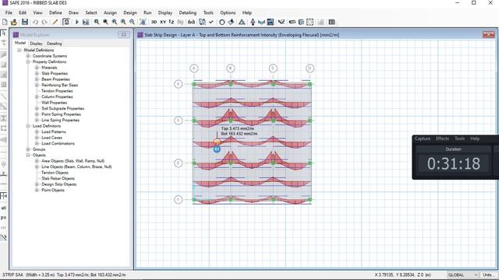Click the Show Slab Forces icon right of the anchor icon
Screen dimensions: 499x280
261,22
